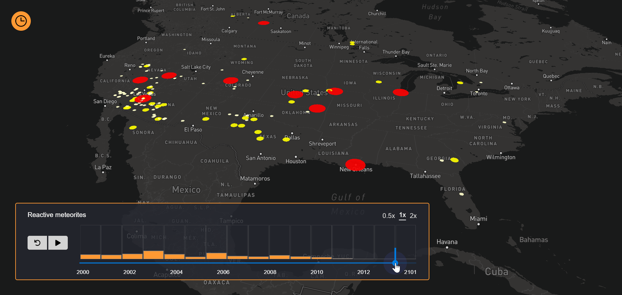Click the blue timeline slider handle

tap(395, 263)
